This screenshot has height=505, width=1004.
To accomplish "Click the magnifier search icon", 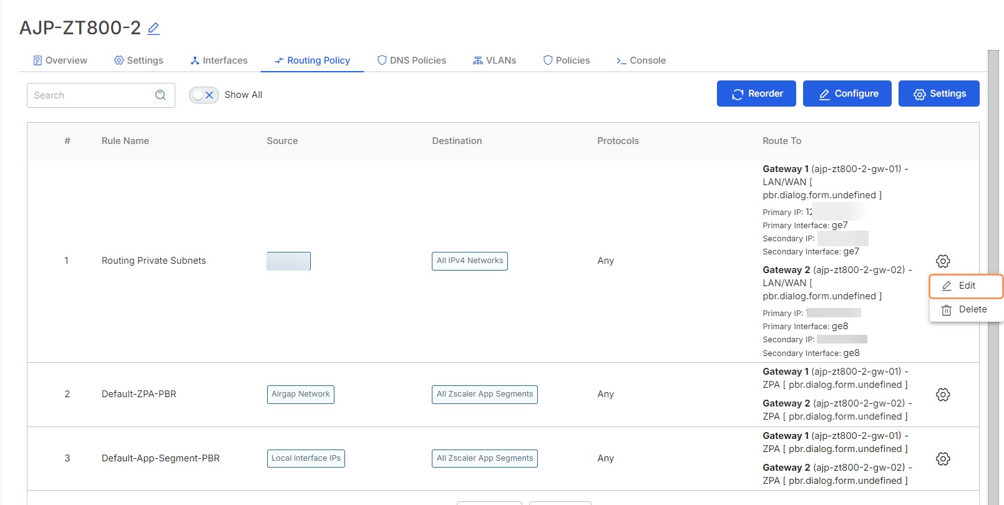I will [160, 95].
